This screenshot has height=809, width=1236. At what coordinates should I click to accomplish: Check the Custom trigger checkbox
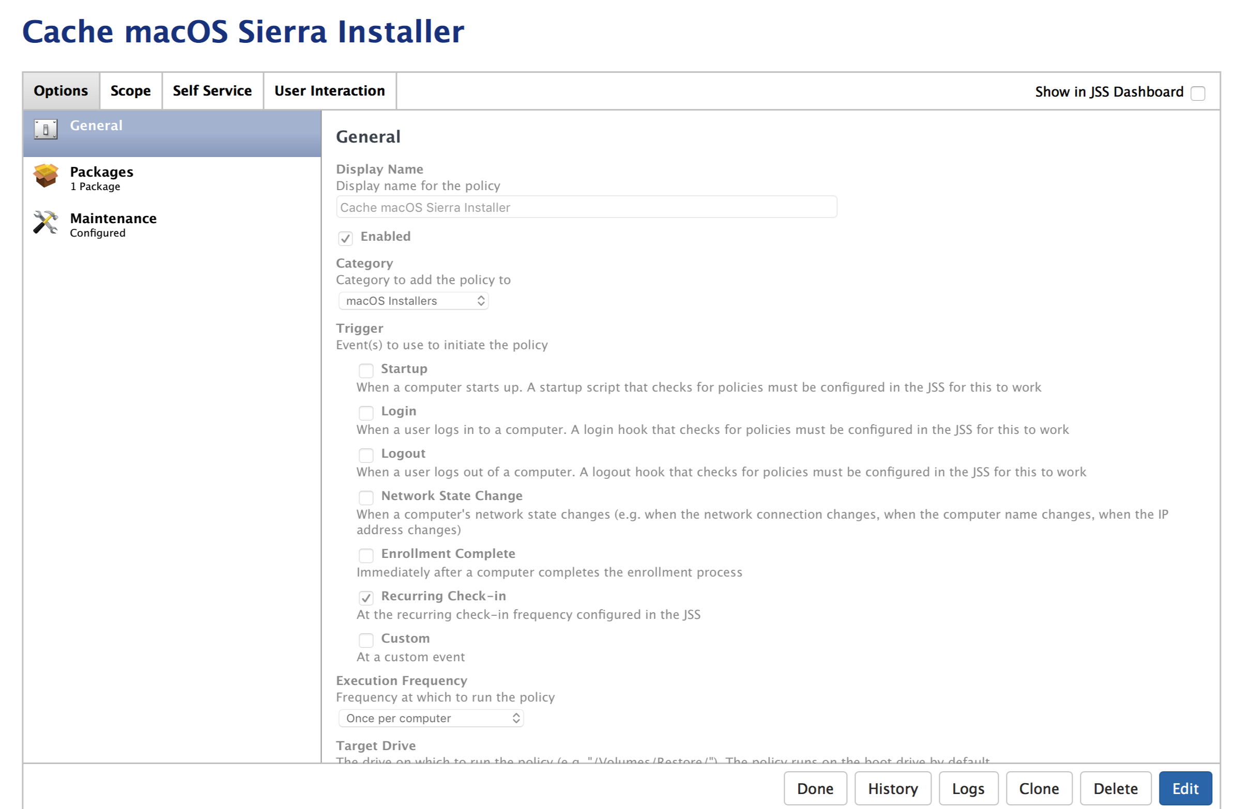(366, 641)
